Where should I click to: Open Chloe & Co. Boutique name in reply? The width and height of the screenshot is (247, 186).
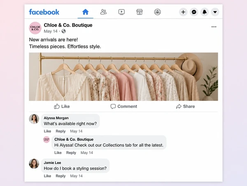click(74, 139)
